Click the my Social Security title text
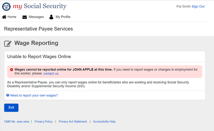 [x=40, y=6]
